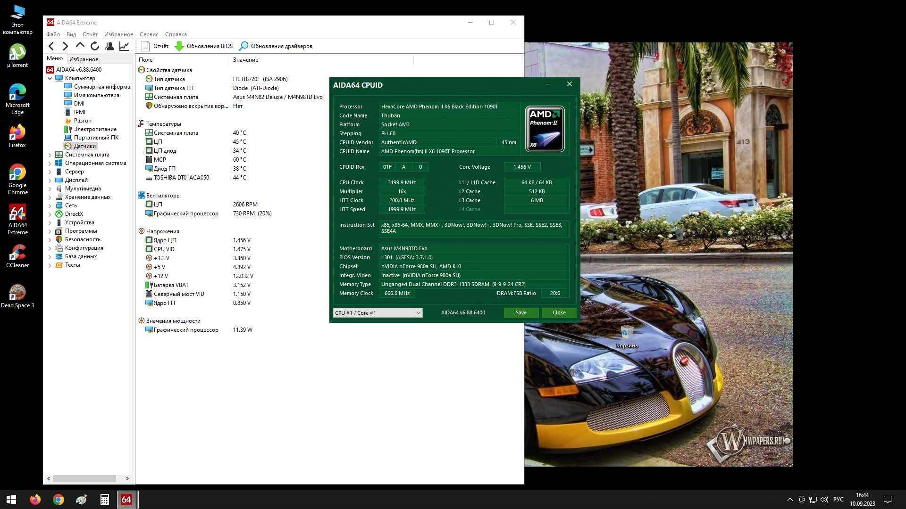This screenshot has width=906, height=509.
Task: Click the AIDA64 report icon
Action: point(144,45)
